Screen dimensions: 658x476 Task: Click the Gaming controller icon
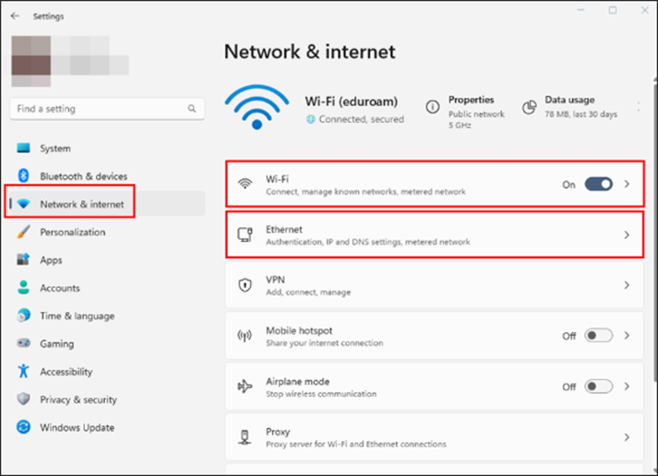23,344
